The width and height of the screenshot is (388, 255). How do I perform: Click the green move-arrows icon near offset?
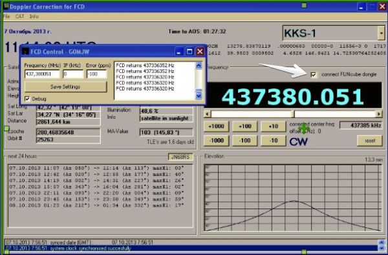pos(304,128)
